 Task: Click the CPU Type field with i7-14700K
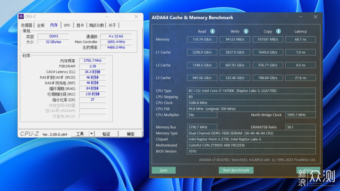[x=251, y=91]
